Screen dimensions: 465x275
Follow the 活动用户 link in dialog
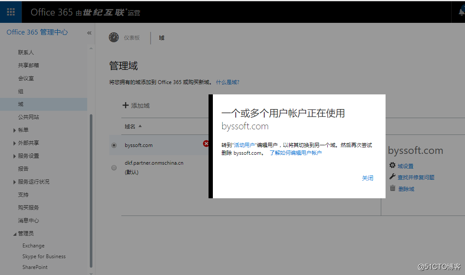pyautogui.click(x=244, y=145)
